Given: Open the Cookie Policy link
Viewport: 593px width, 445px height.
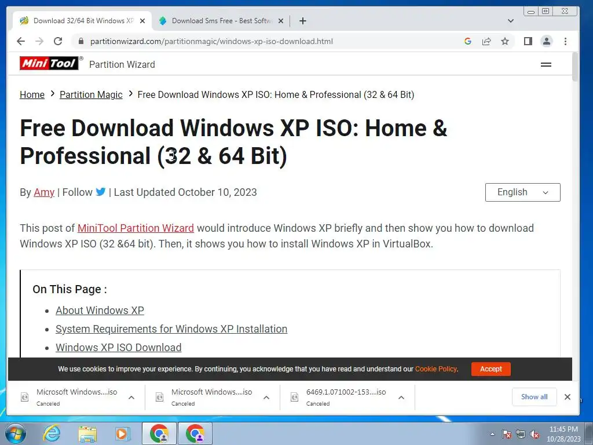Looking at the screenshot, I should coord(436,369).
